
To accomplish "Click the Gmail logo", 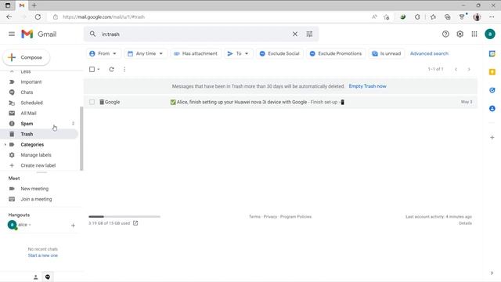I will point(38,34).
